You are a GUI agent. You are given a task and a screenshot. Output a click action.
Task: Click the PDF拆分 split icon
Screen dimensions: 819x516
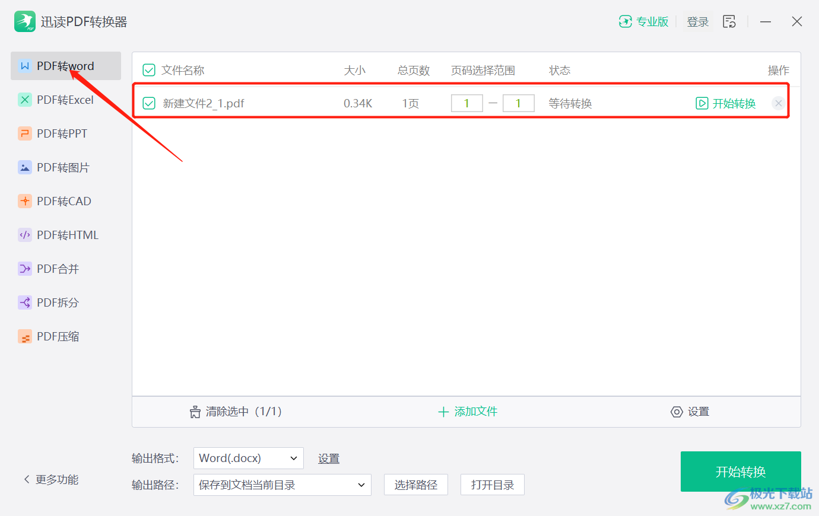[25, 302]
